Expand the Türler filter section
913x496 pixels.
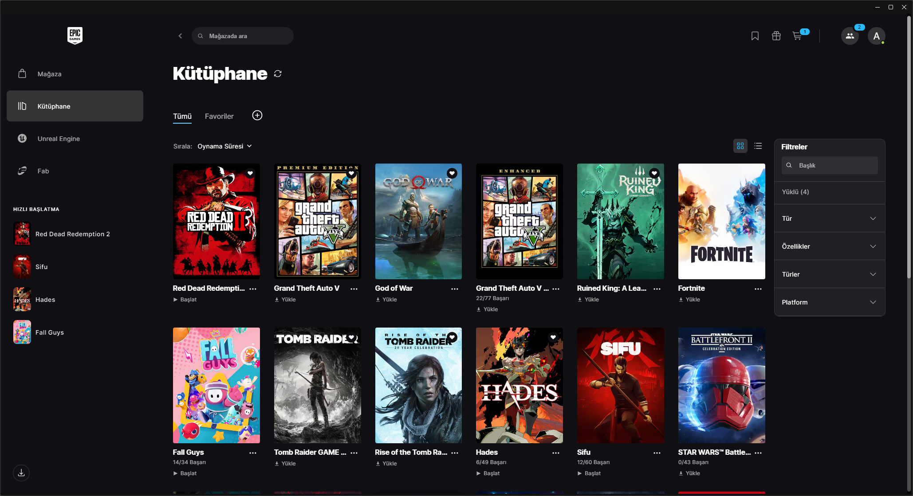830,274
